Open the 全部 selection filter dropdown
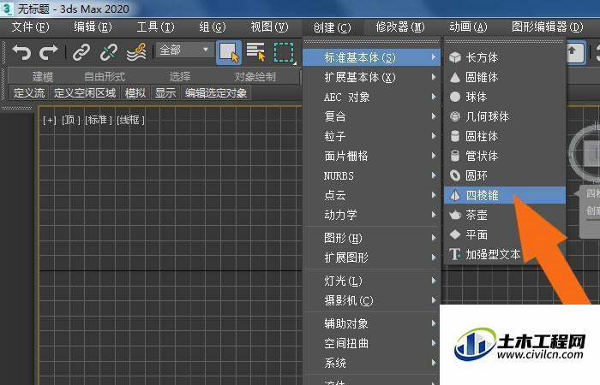Image resolution: width=600 pixels, height=385 pixels. pos(184,50)
